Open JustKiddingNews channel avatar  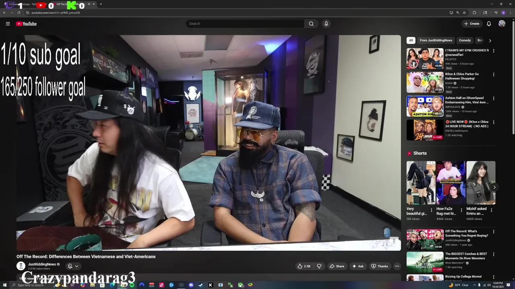coord(21,266)
